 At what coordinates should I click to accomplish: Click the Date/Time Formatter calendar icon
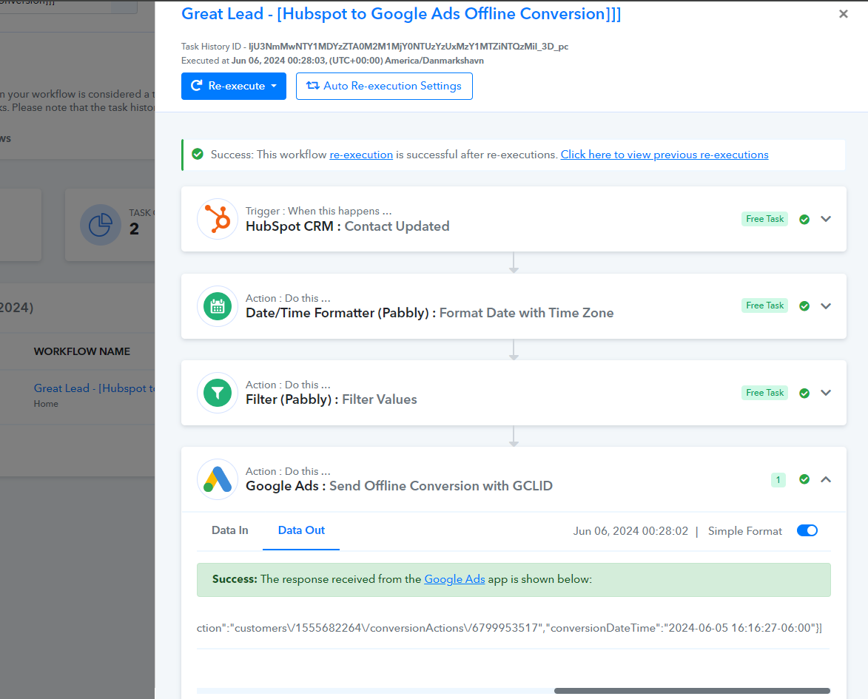[x=218, y=306]
